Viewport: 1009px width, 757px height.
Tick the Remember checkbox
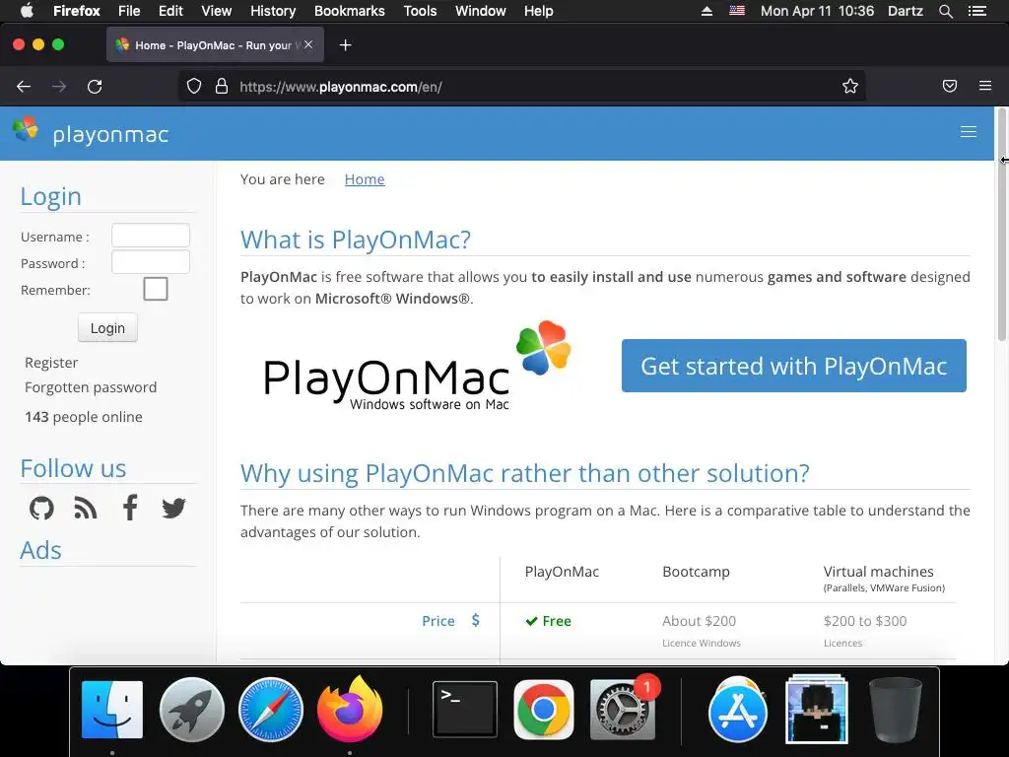pos(155,289)
